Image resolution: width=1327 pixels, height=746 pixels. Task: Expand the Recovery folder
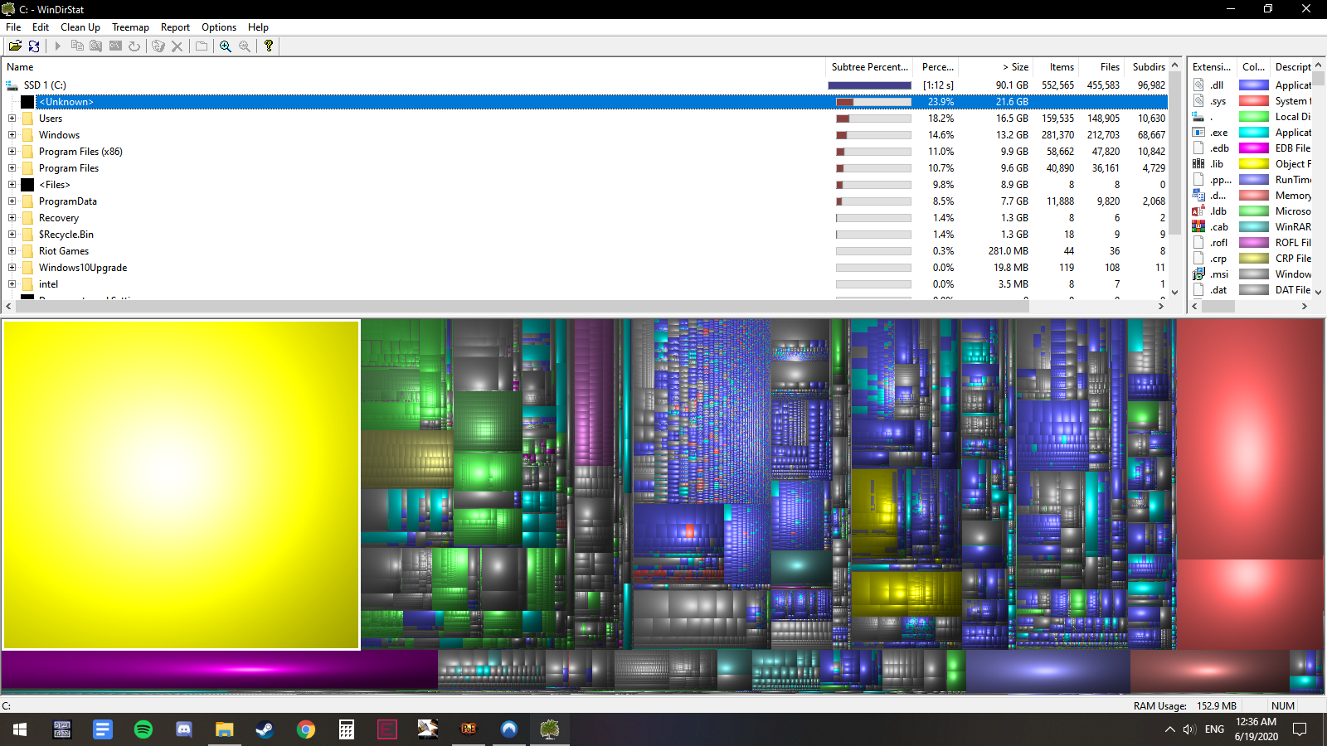(12, 218)
